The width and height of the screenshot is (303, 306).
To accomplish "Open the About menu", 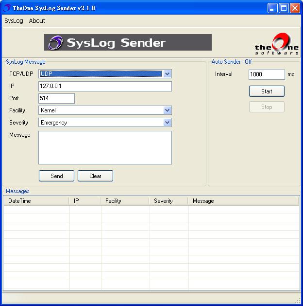I will coord(37,21).
